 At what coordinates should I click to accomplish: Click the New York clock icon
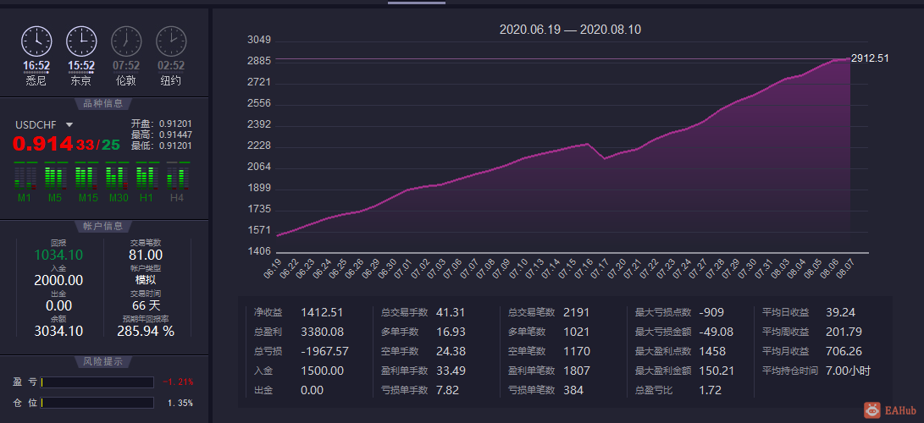click(171, 41)
